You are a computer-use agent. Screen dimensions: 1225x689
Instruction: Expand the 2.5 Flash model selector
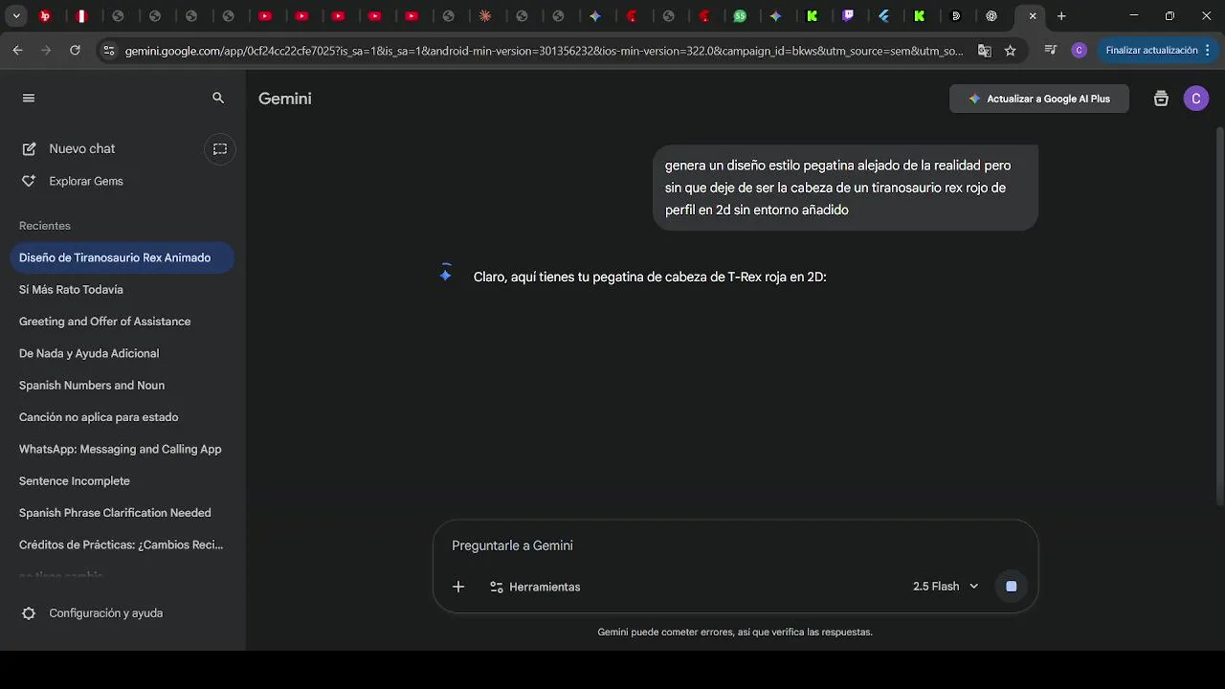[x=946, y=587]
